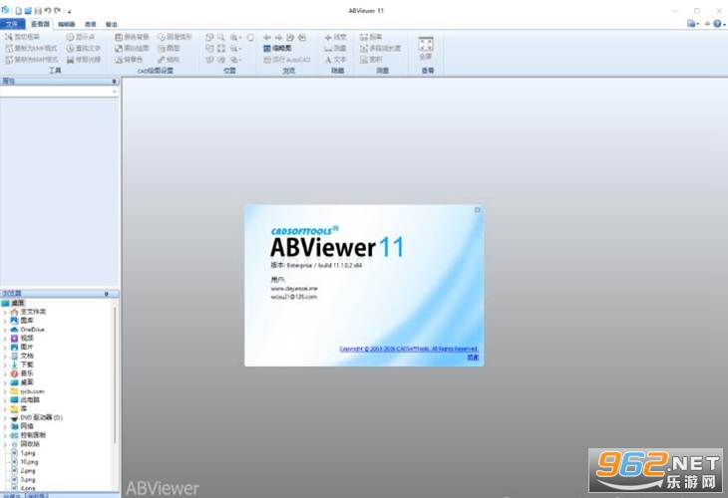Open the Copyright CADSoftTools link
Viewport: 728px width, 498px height.
tap(409, 349)
